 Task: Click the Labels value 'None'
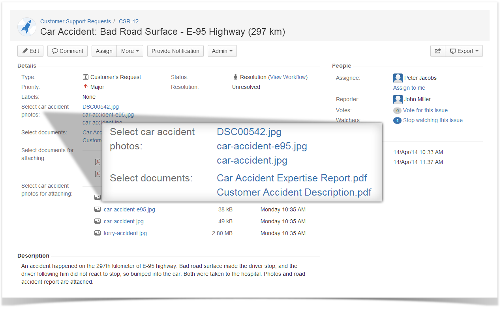tap(89, 97)
